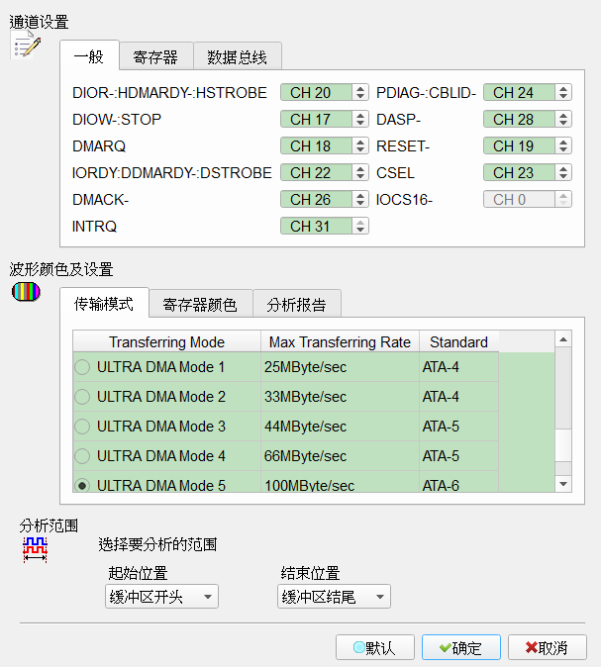Click the transfer mode list scroll down arrow
This screenshot has height=667, width=601.
point(563,484)
